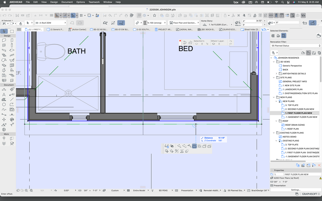Open the Window Tab overview grid icon
Screen dimensions: 322x201
(19, 29)
